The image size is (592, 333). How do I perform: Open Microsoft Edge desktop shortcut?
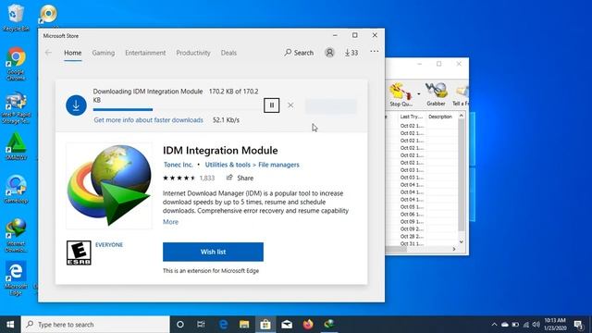point(16,278)
